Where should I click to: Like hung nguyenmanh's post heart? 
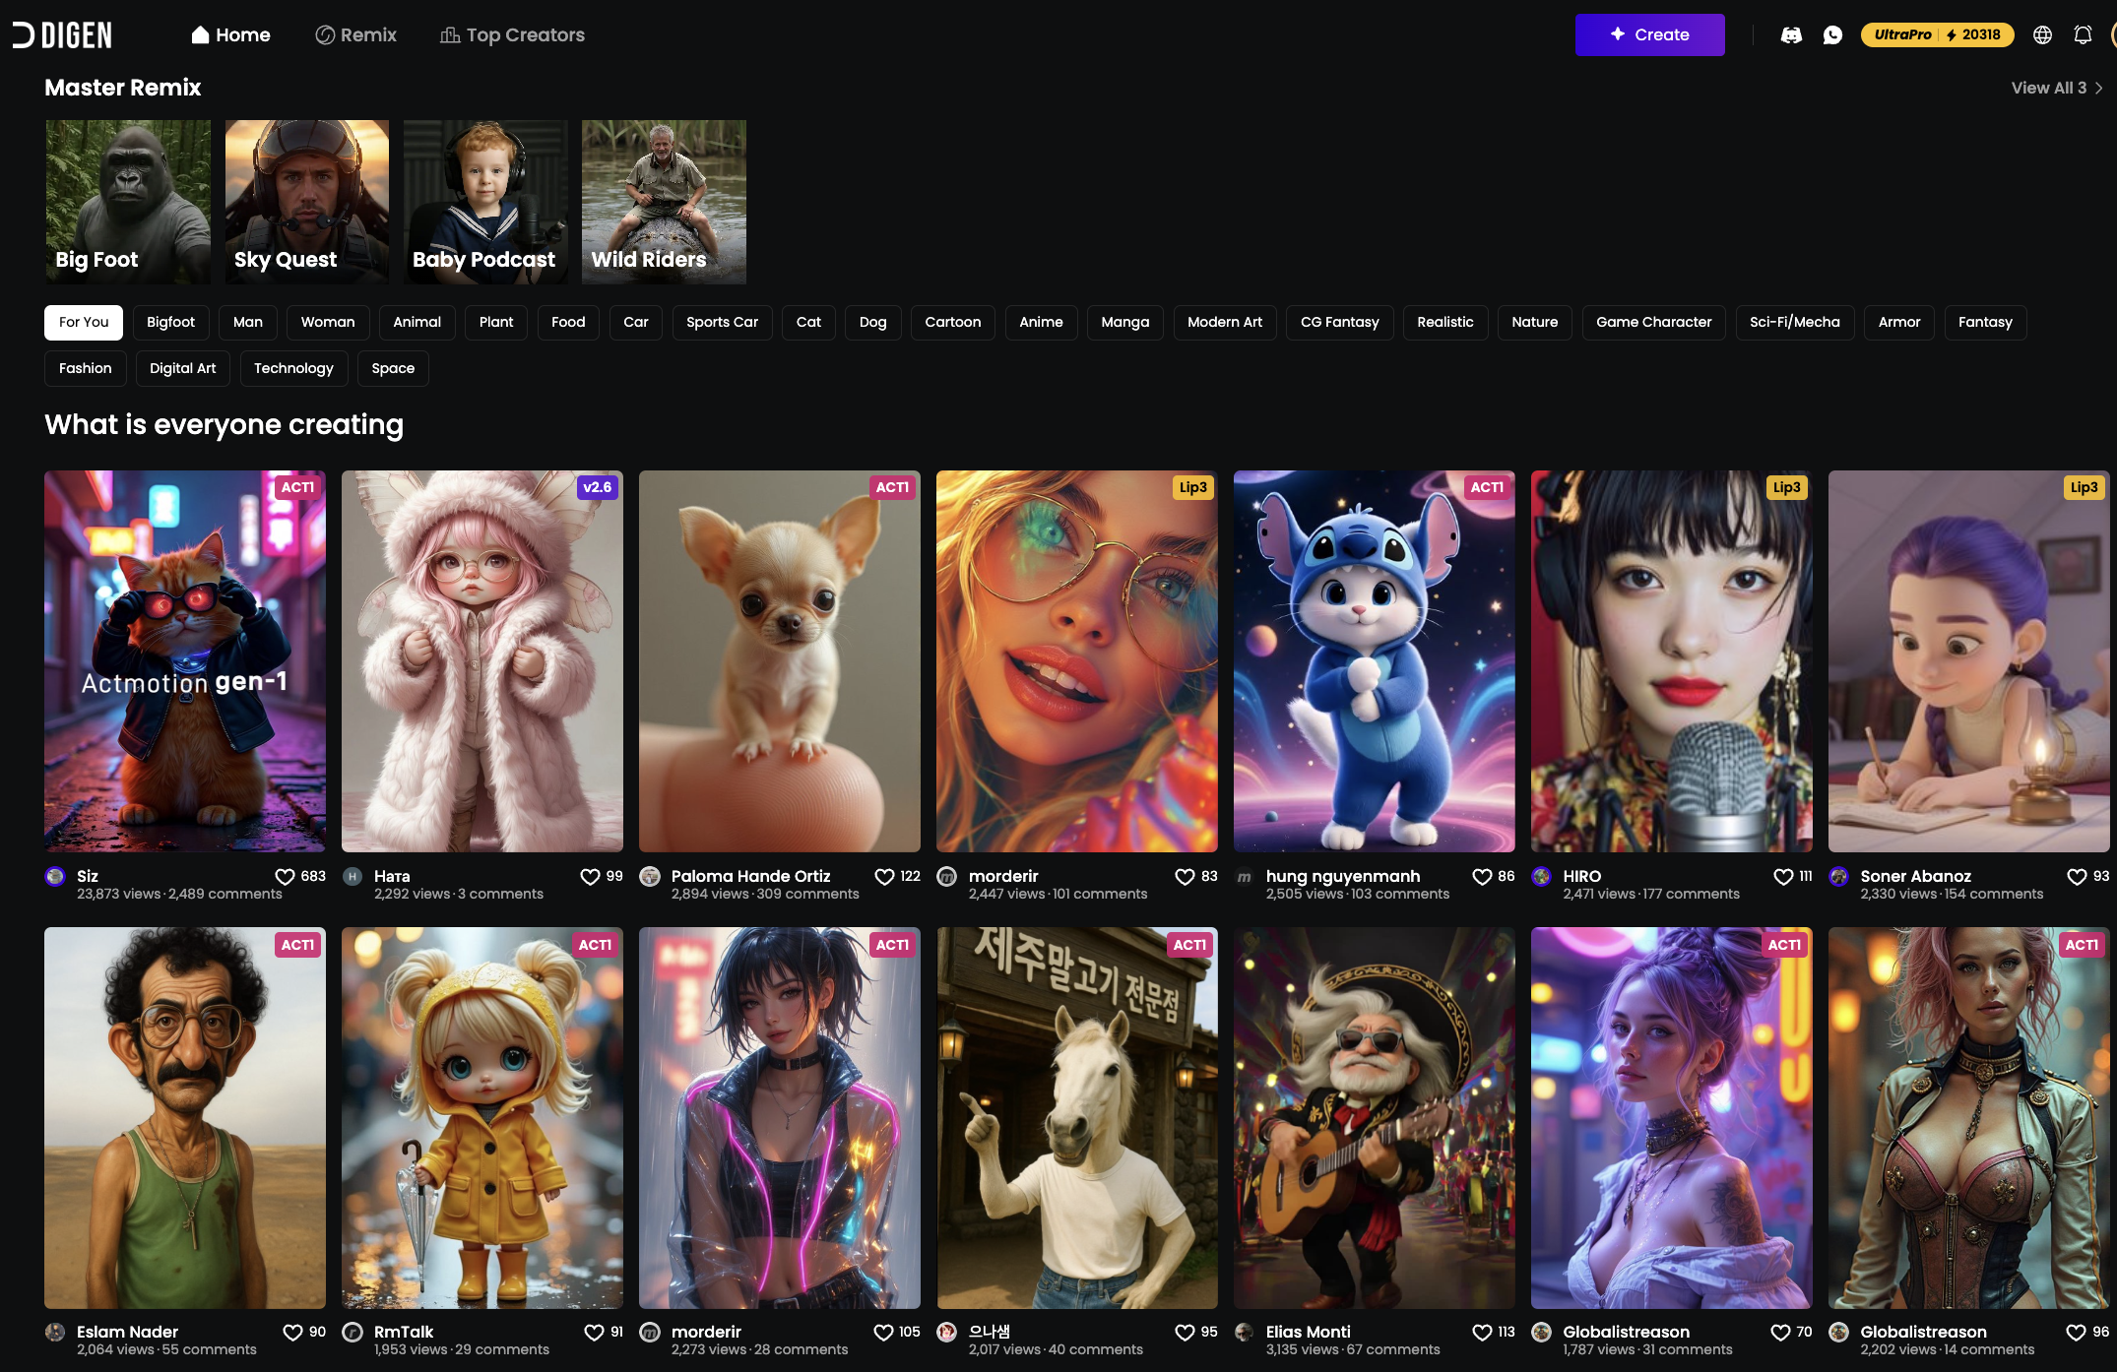click(x=1482, y=876)
